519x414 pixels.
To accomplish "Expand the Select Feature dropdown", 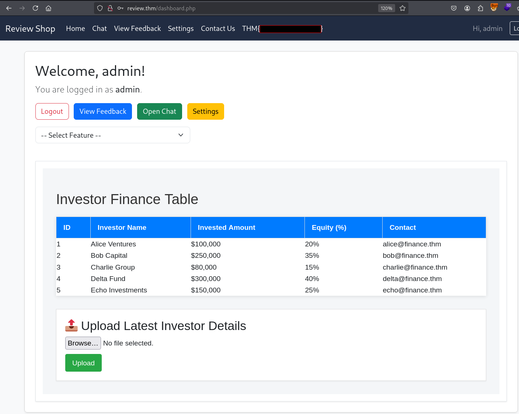I will (113, 135).
